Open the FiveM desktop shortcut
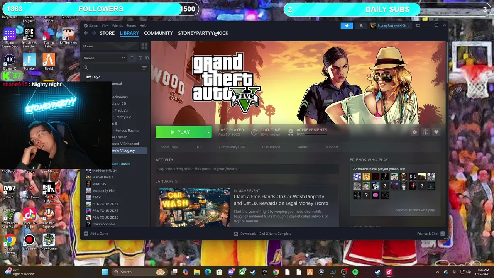 (49, 62)
